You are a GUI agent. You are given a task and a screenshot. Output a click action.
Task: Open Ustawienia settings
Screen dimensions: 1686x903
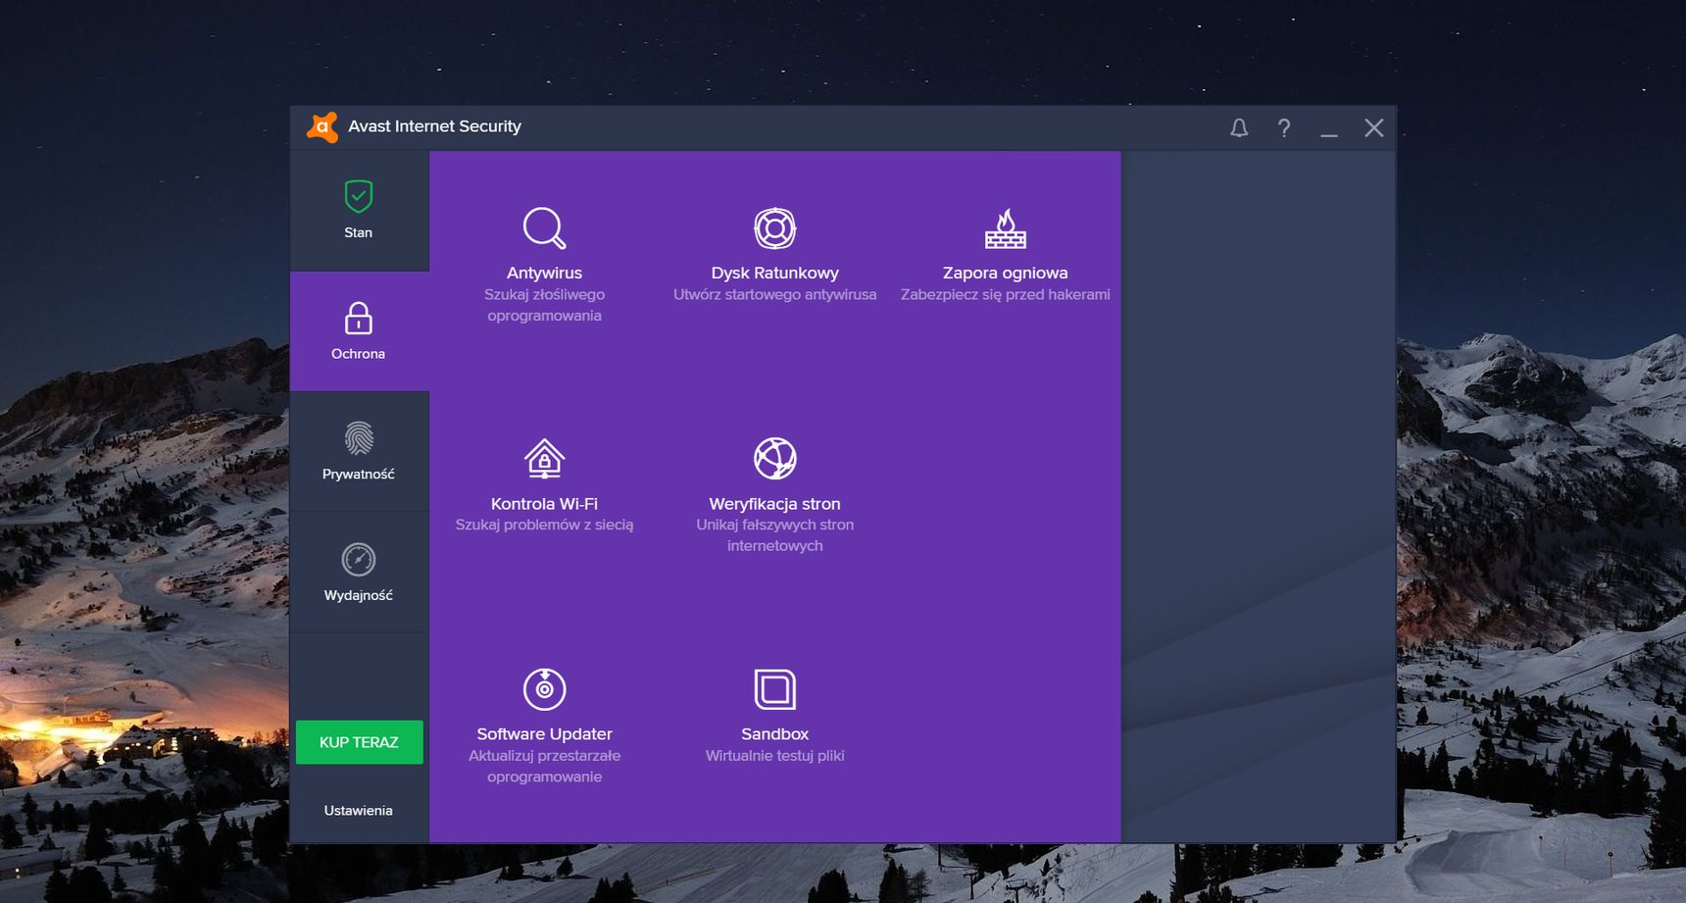(359, 810)
